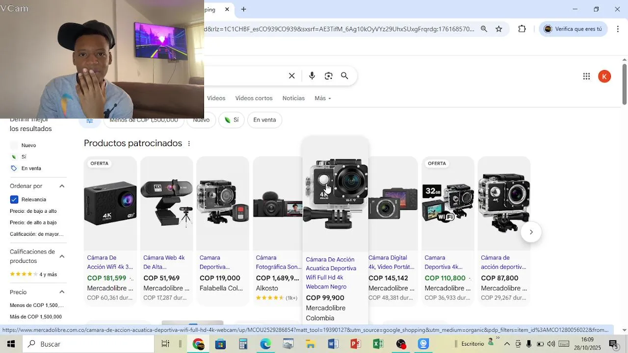
Task: Collapse the Precio section
Action: click(62, 292)
